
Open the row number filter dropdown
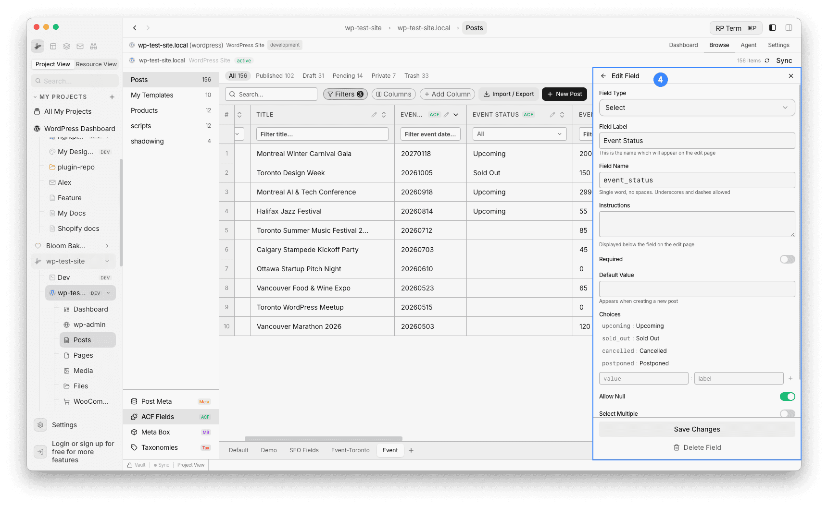(x=239, y=134)
